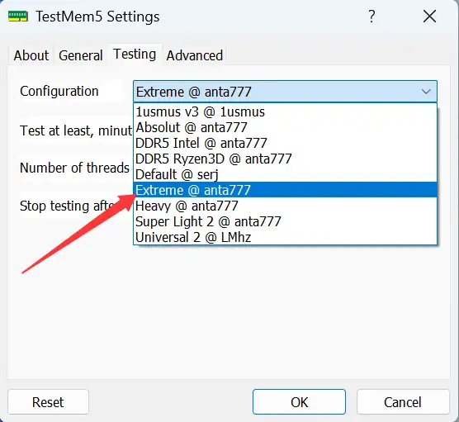This screenshot has height=422, width=459.
Task: Select Default @ serj configuration
Action: (285, 174)
